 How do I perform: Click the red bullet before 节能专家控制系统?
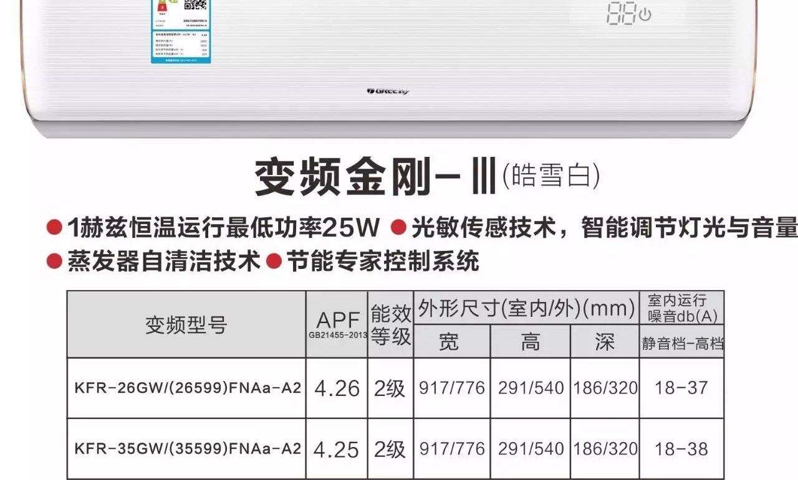274,260
